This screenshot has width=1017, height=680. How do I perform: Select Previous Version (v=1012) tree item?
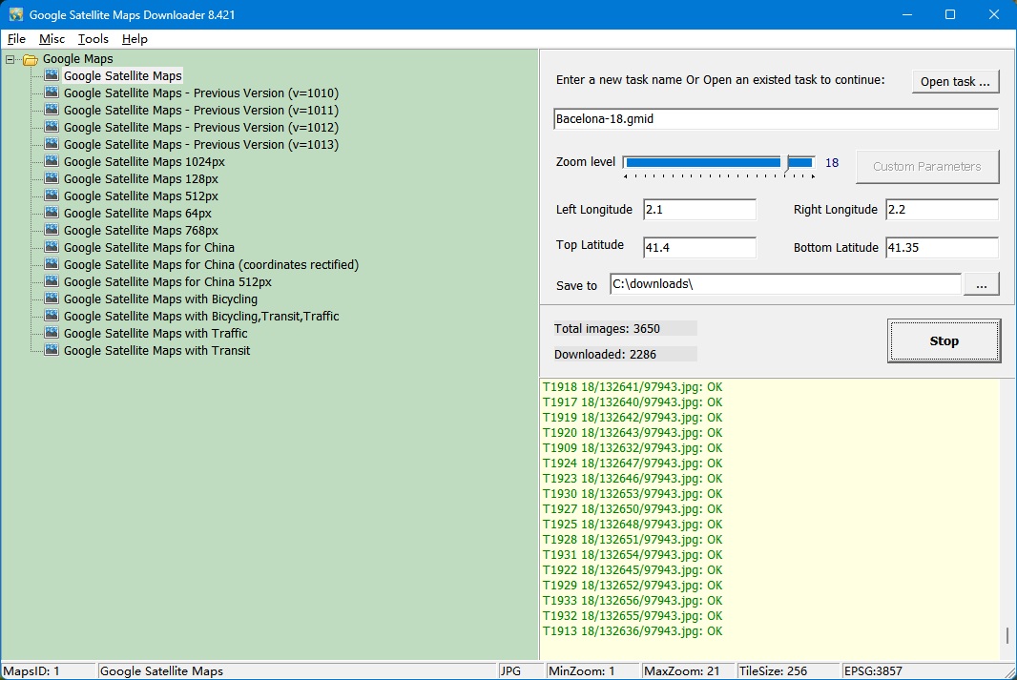(x=201, y=127)
